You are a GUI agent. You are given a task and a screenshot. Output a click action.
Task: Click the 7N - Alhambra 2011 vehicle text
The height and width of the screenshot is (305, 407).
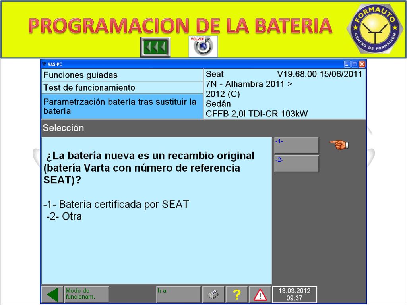249,84
